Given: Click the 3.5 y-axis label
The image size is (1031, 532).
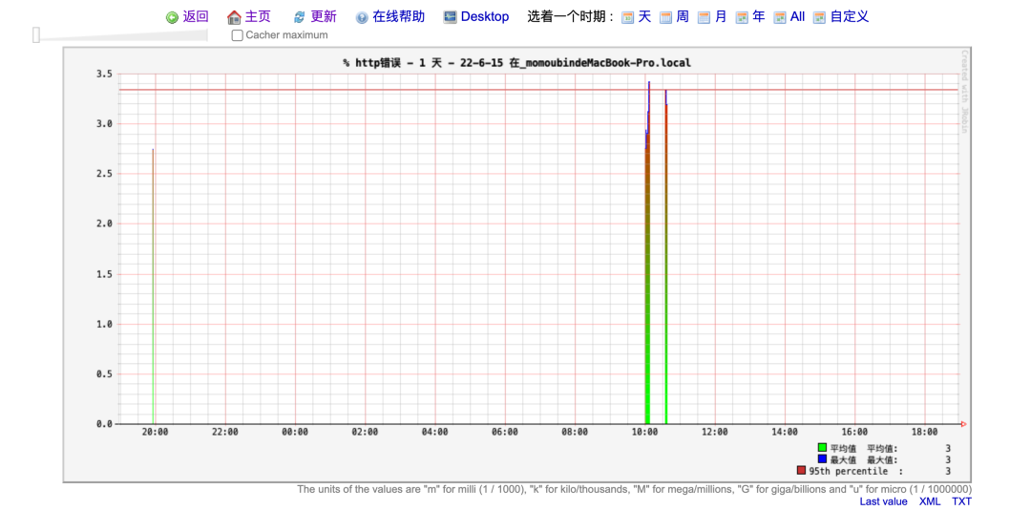Looking at the screenshot, I should pos(104,74).
